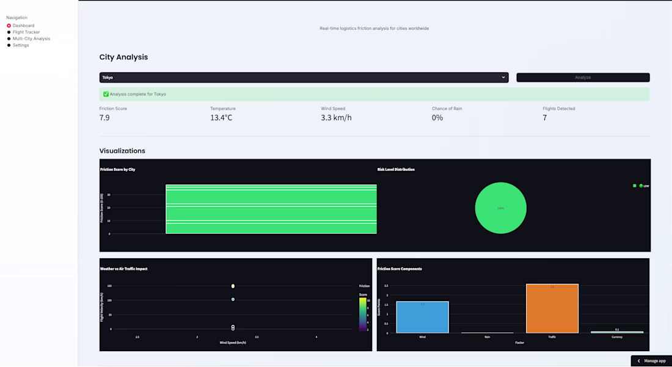This screenshot has width=672, height=367.
Task: Open the Tokyo city dropdown
Action: 304,78
